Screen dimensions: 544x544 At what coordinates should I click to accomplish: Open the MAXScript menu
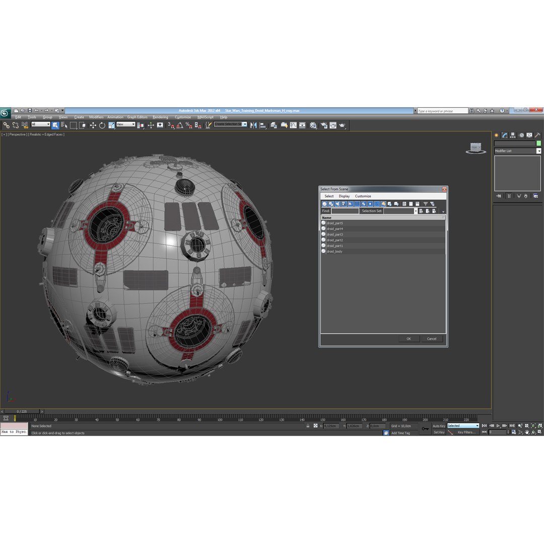(x=206, y=117)
